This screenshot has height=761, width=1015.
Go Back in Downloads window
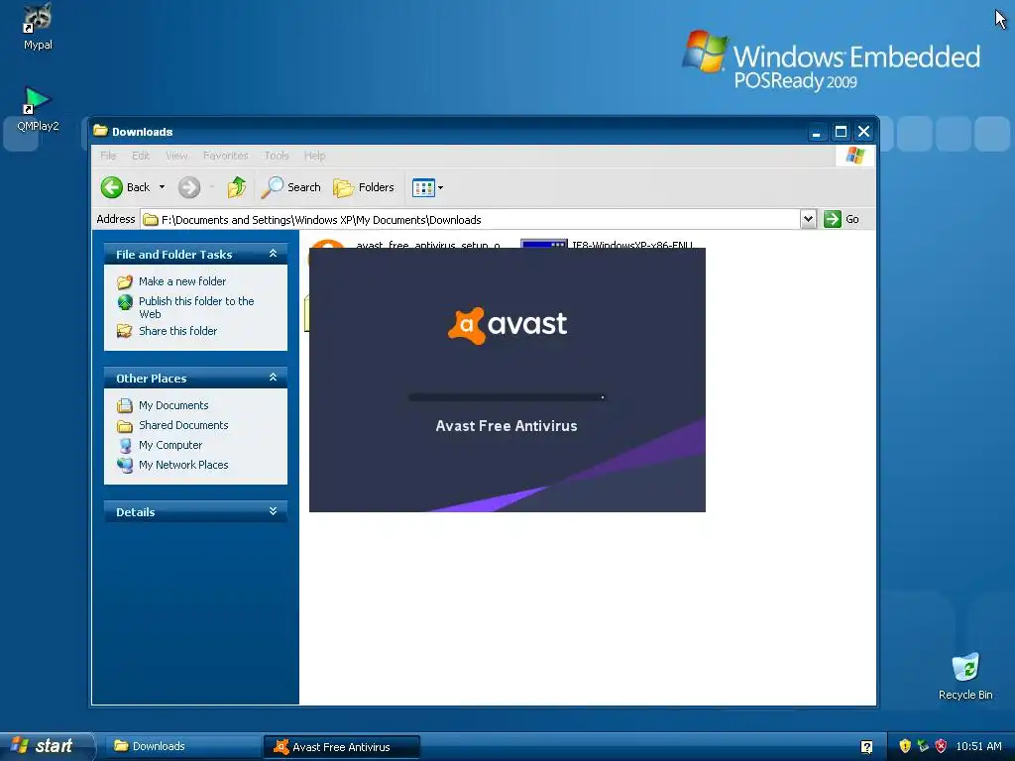126,187
